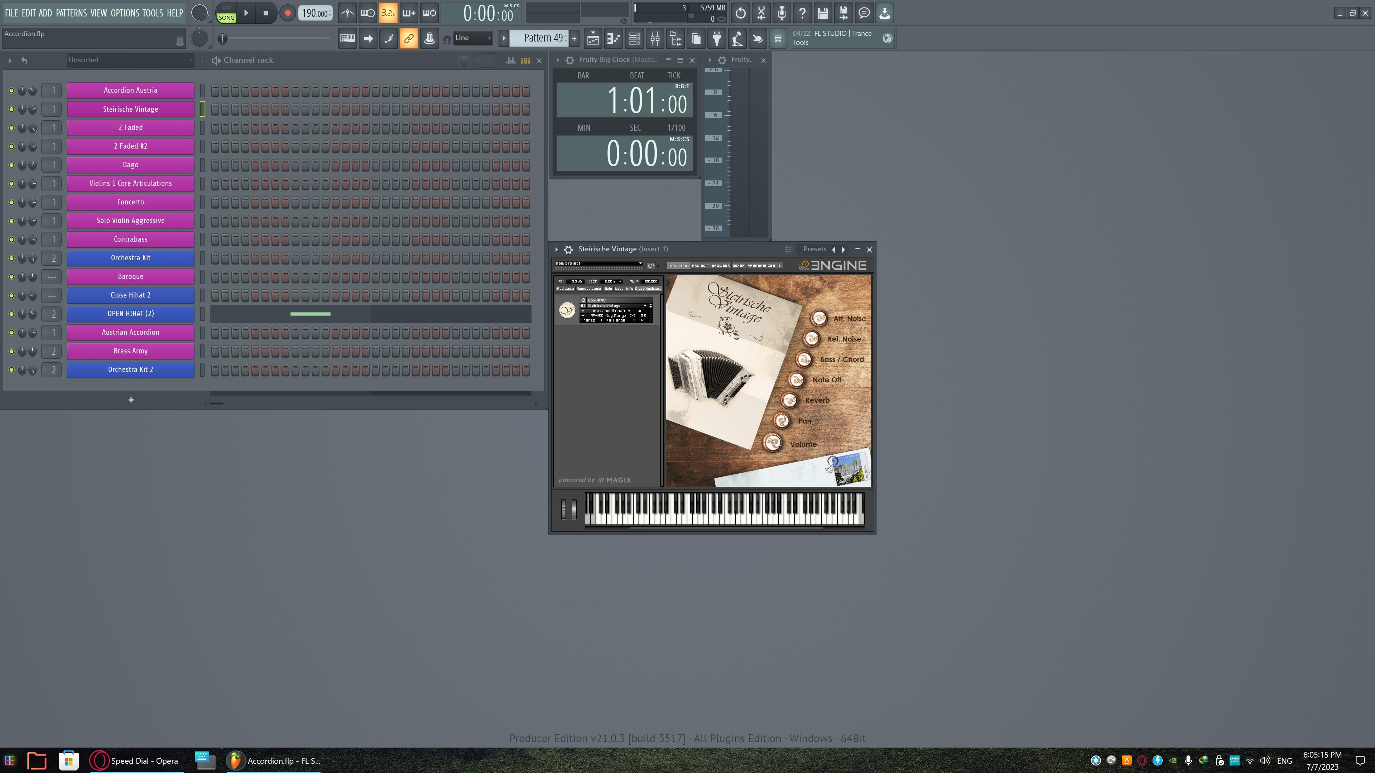Open Channel rack options arrow at top left

click(10, 60)
